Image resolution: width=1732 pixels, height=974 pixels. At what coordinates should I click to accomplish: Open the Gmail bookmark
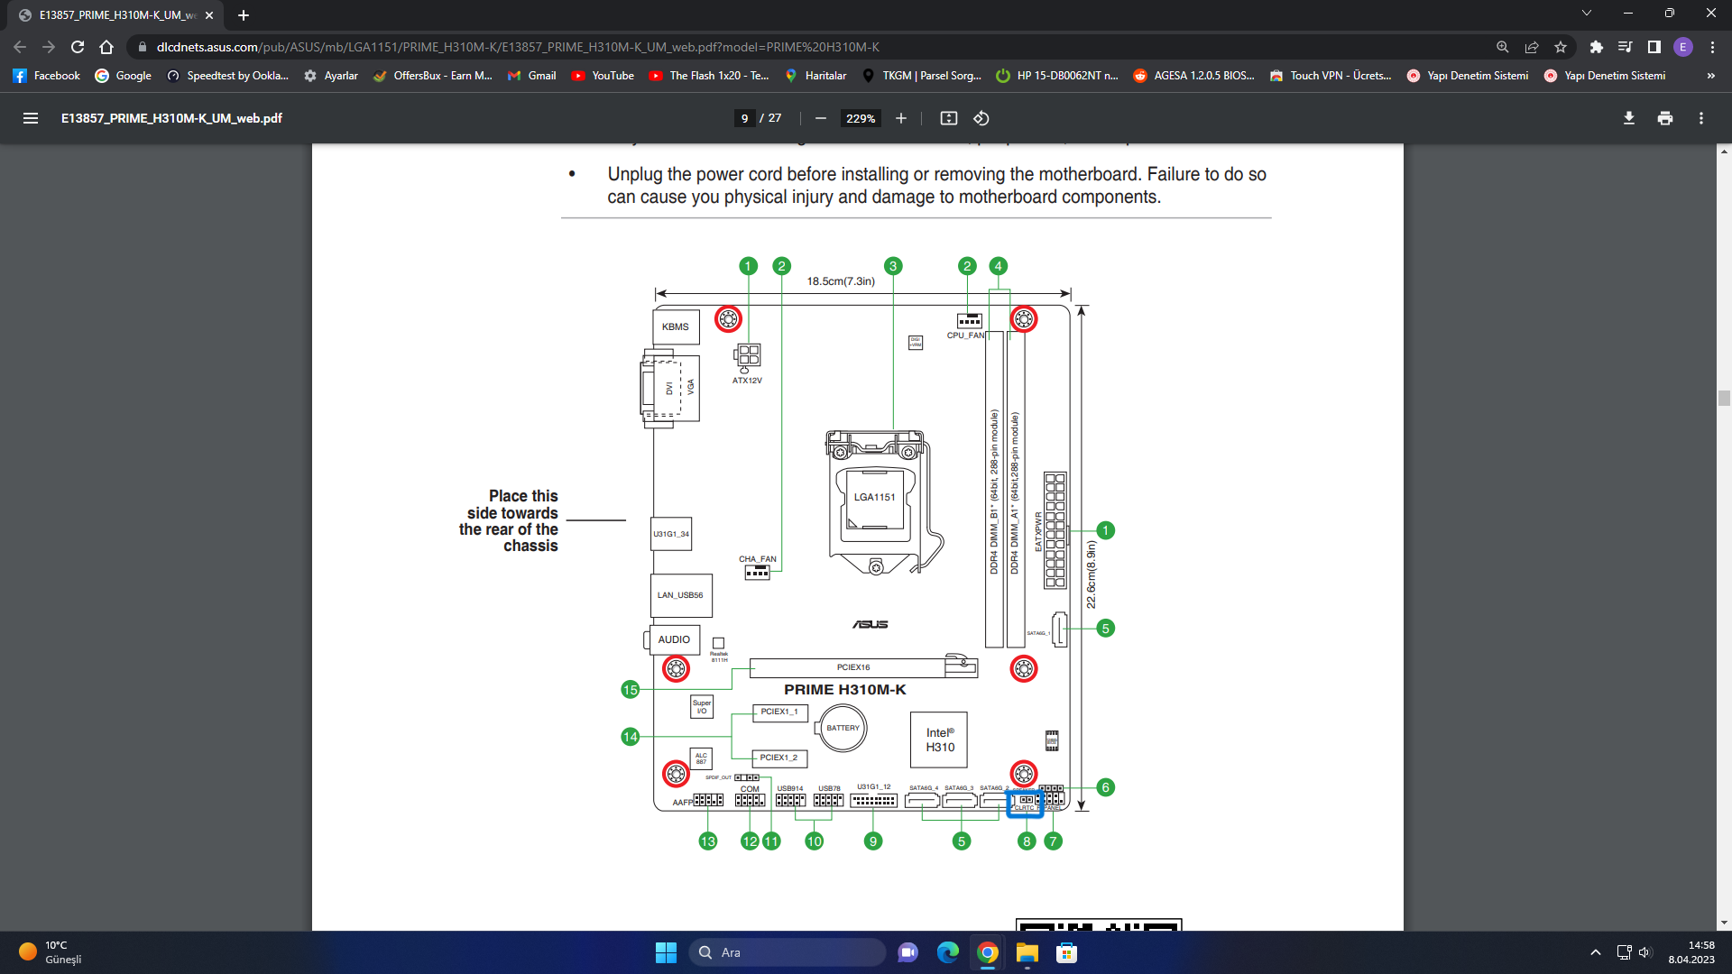pyautogui.click(x=532, y=76)
